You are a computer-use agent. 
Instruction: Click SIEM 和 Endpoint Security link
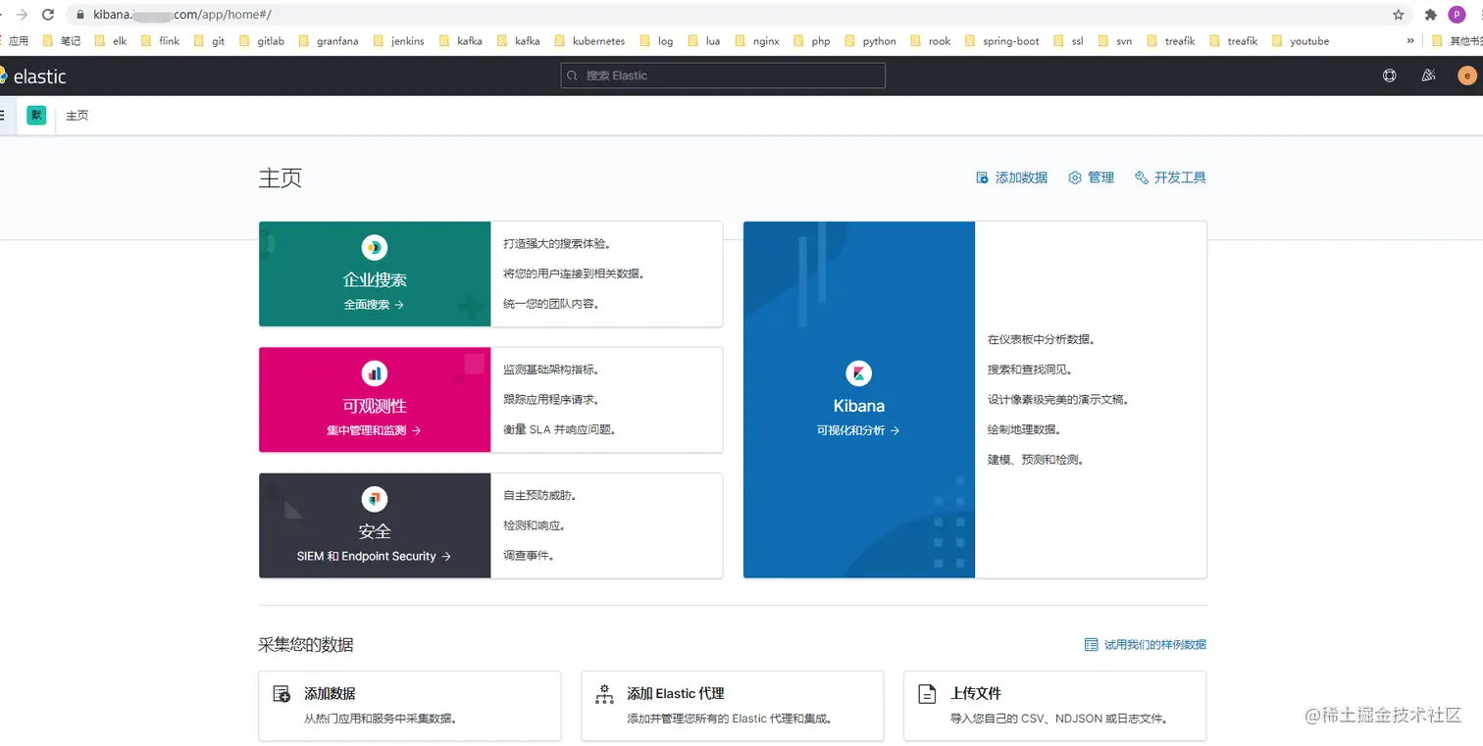(374, 556)
